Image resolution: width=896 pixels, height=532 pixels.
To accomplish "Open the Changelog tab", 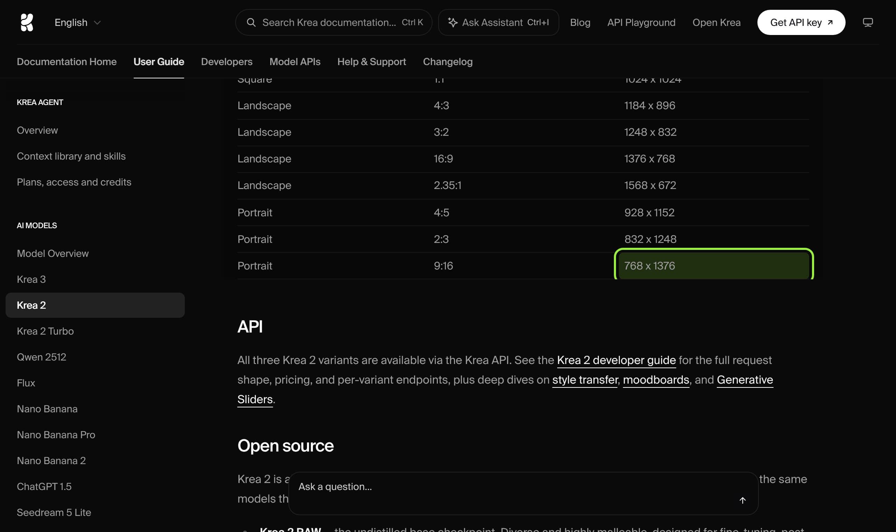I will (x=448, y=62).
